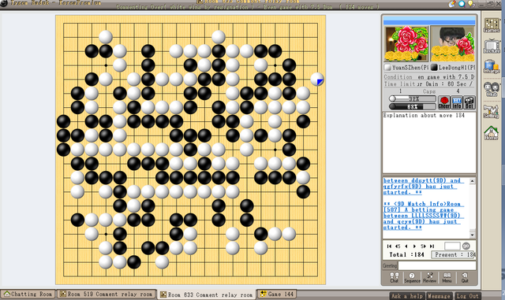Show the move Sequence numbers
This screenshot has width=505, height=300.
click(412, 277)
